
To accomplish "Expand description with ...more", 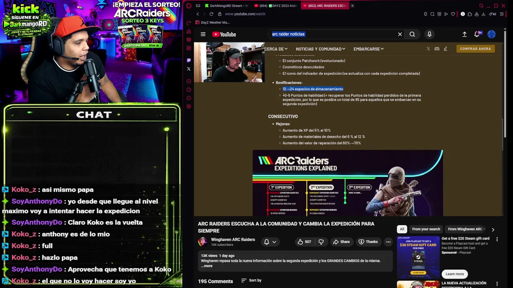I will [x=208, y=266].
